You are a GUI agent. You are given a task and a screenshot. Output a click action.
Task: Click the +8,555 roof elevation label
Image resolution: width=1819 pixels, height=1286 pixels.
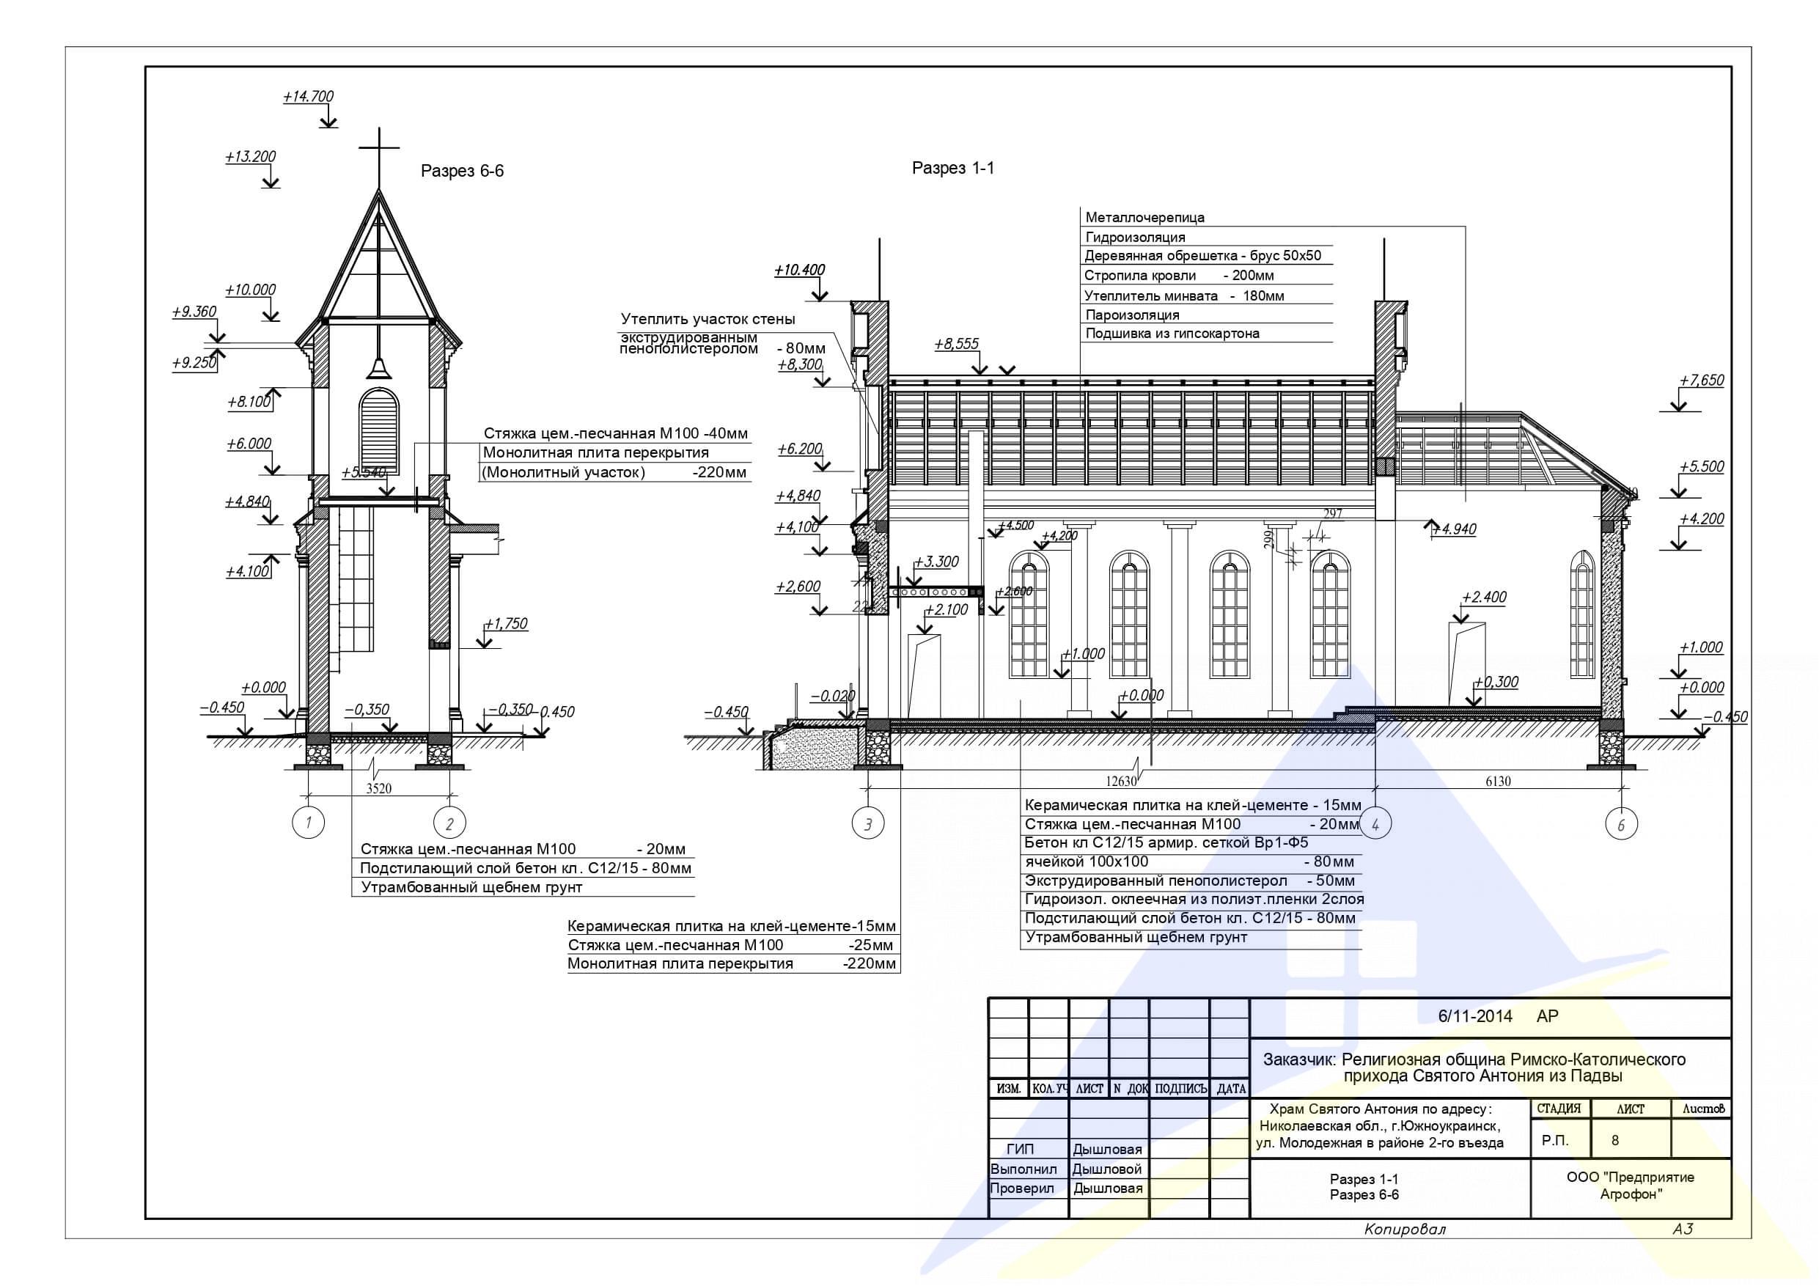tap(956, 344)
